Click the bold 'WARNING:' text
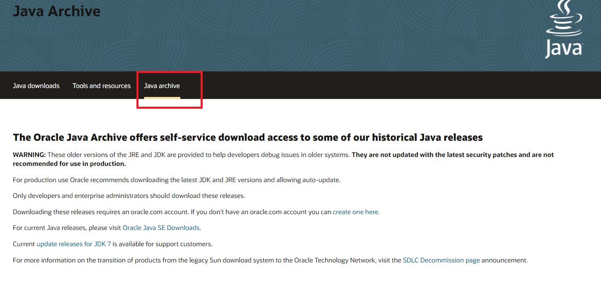 pyautogui.click(x=30, y=155)
